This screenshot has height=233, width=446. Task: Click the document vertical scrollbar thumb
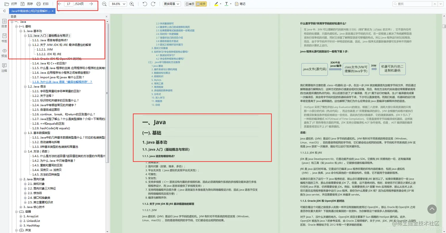444,26
